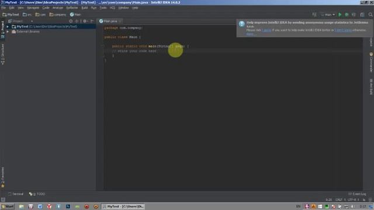Expand the External Libraries tree node
The width and height of the screenshot is (374, 210).
(8, 32)
